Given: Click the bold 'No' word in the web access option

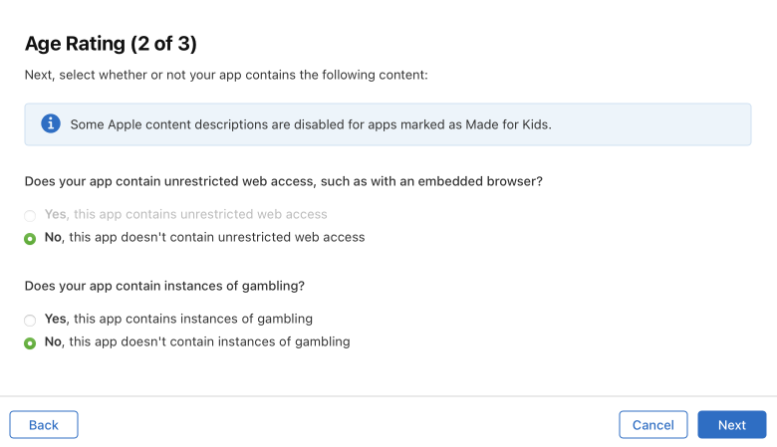Looking at the screenshot, I should pos(53,237).
